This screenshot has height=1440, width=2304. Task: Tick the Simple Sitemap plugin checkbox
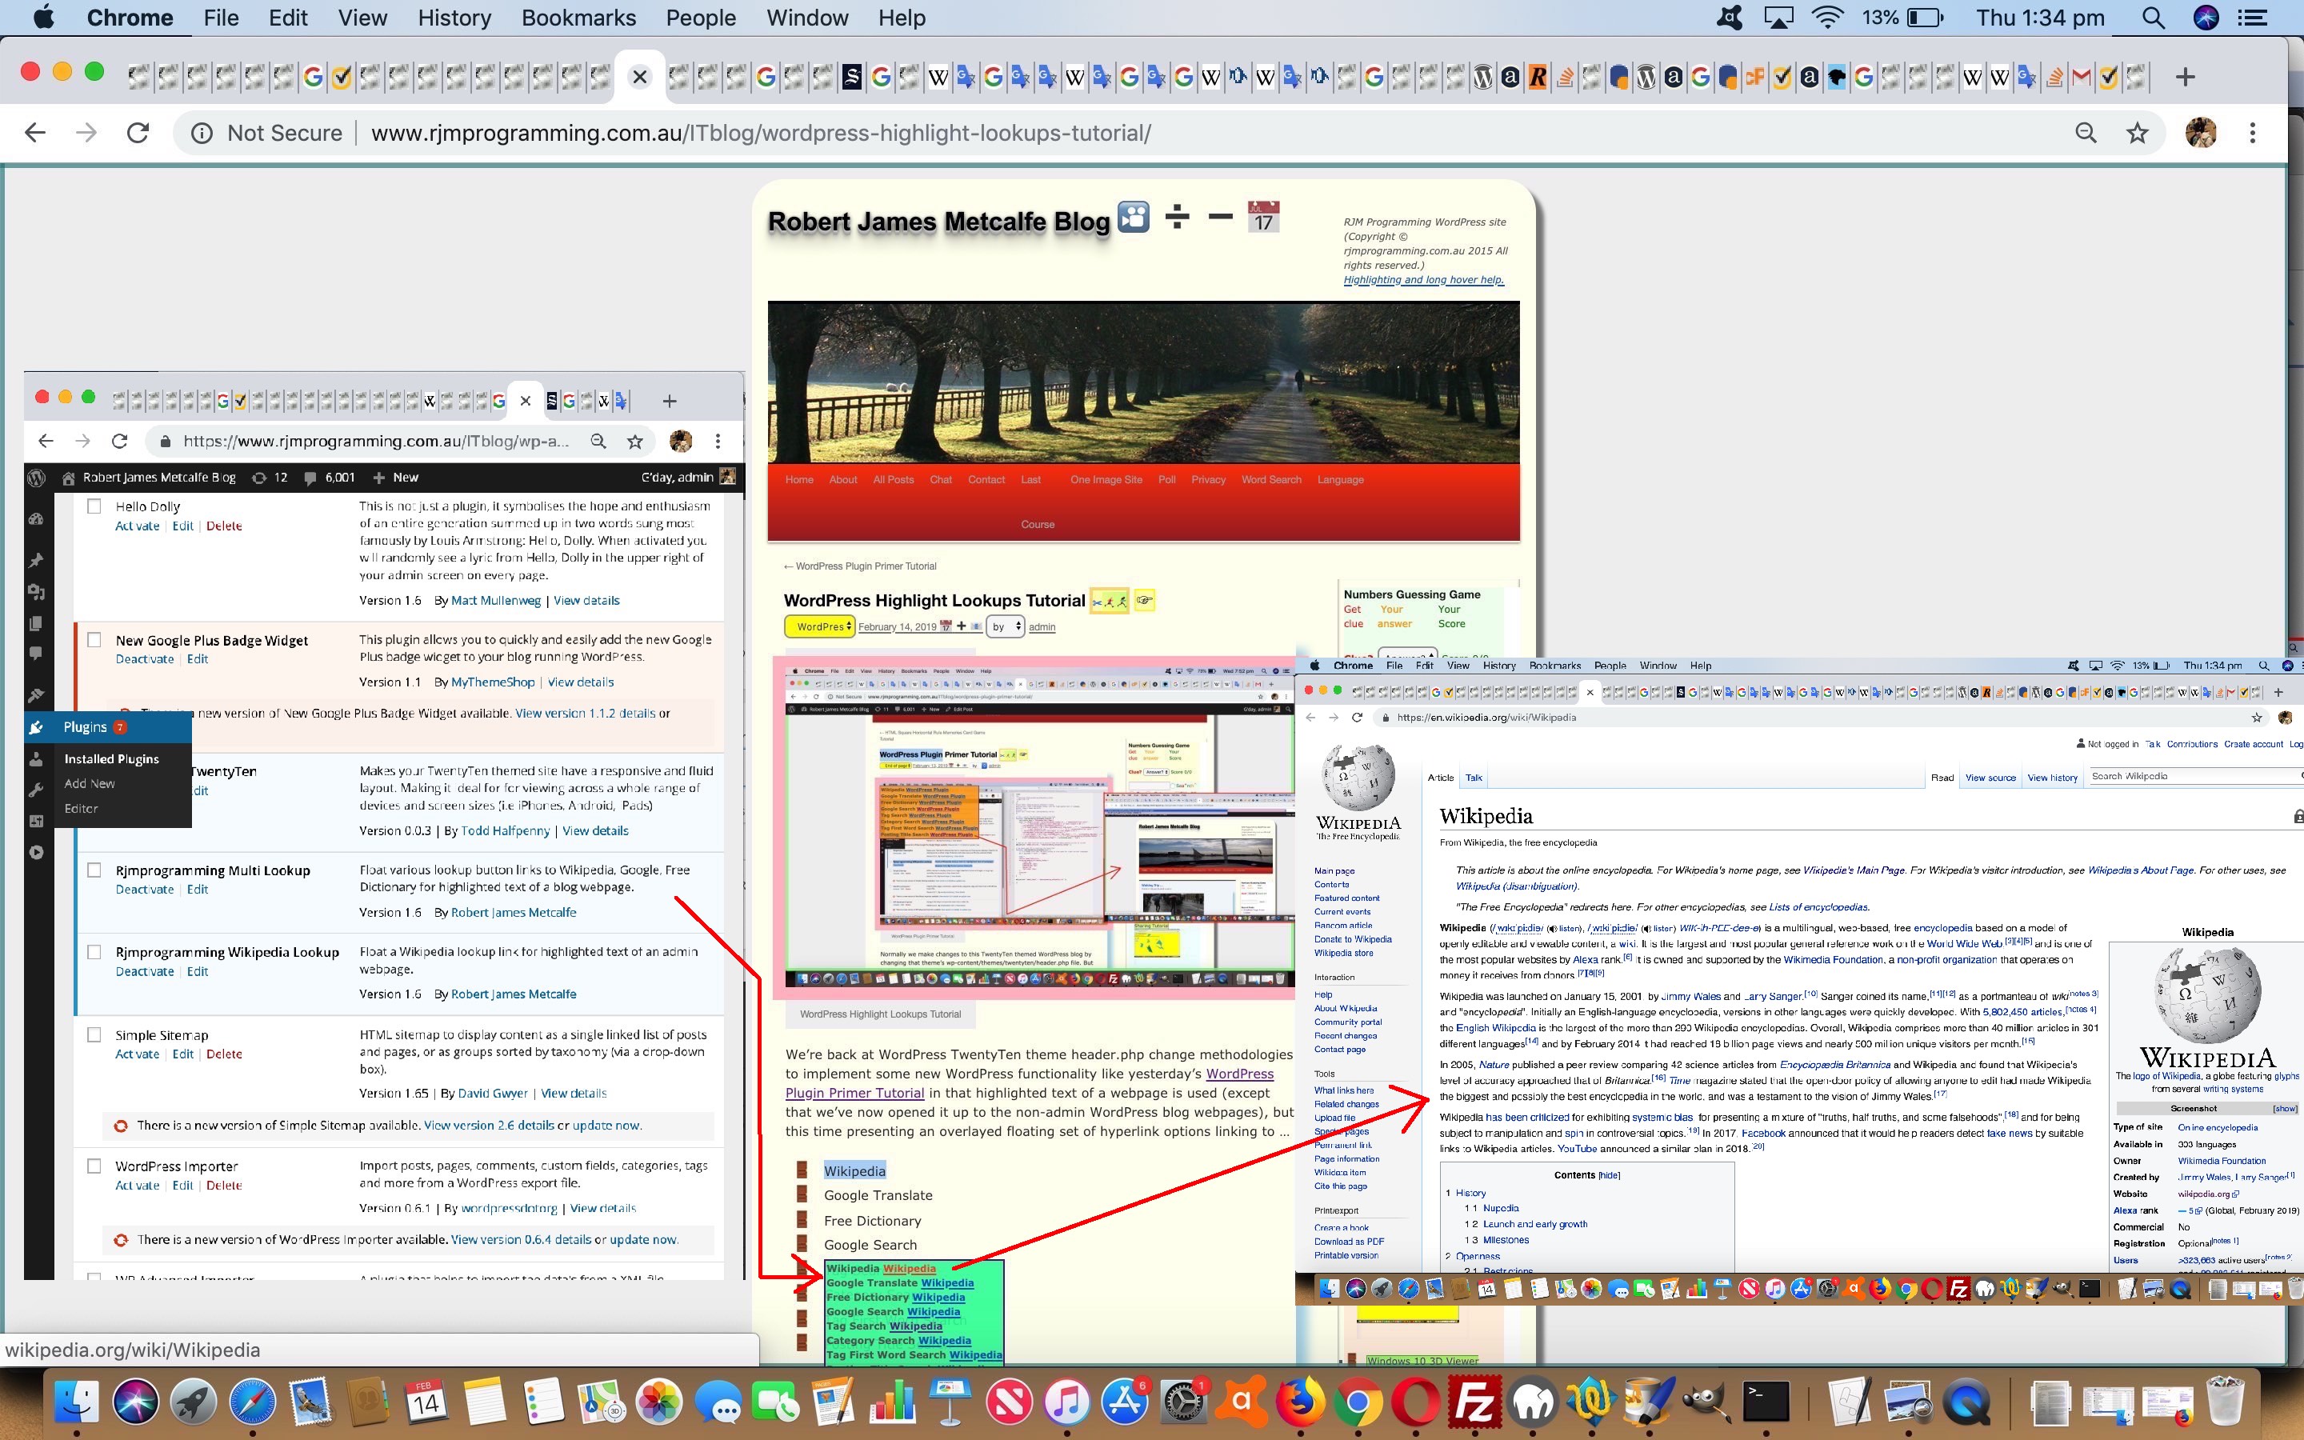(94, 1034)
